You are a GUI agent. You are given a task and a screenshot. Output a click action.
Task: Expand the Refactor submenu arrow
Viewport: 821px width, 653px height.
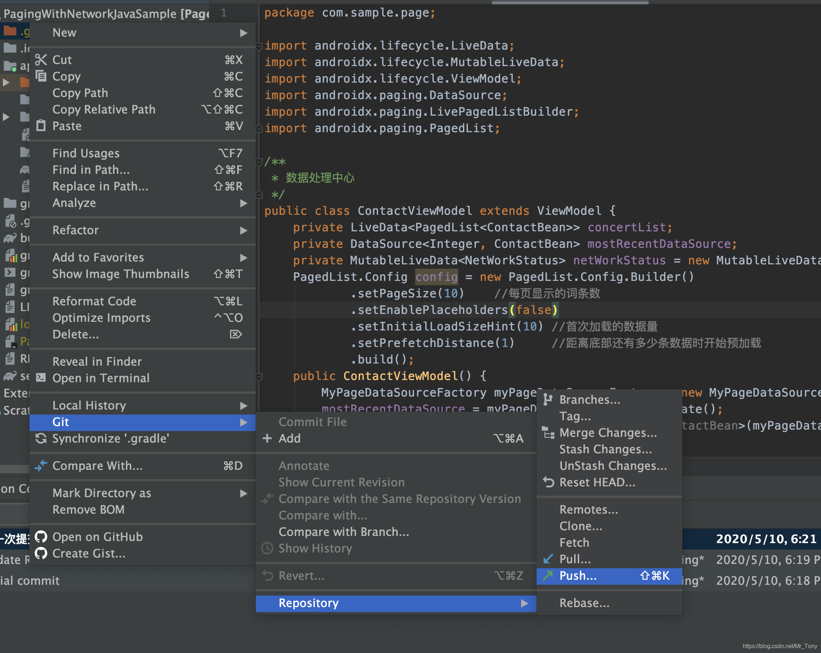click(x=244, y=230)
